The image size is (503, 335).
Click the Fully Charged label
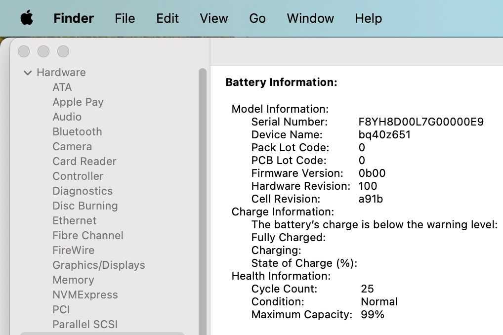[289, 237]
